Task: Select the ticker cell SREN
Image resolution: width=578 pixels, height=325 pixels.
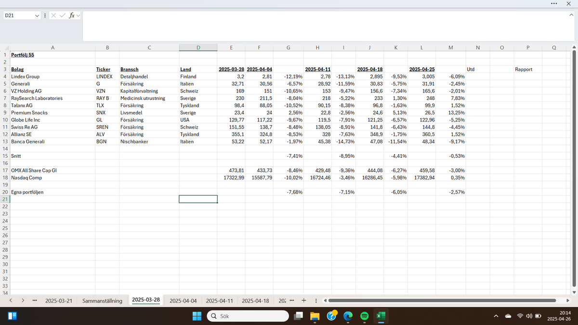Action: (107, 127)
